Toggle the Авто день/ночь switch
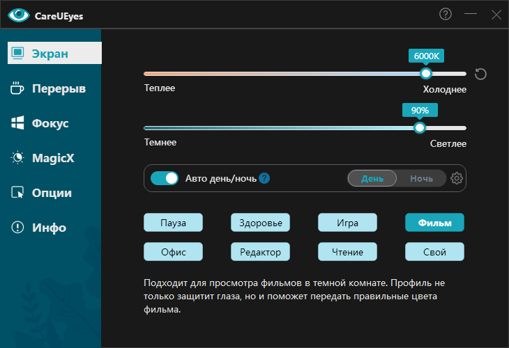 click(x=165, y=178)
